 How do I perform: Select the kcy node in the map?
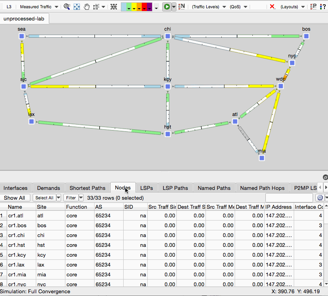click(168, 86)
